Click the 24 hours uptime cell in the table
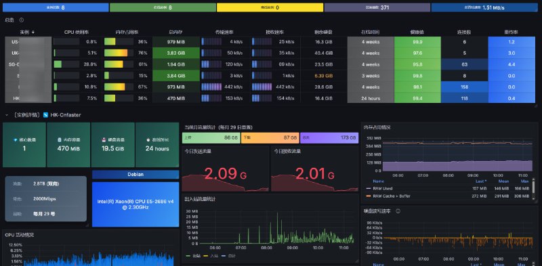Image resolution: width=542 pixels, height=266 pixels. click(371, 98)
